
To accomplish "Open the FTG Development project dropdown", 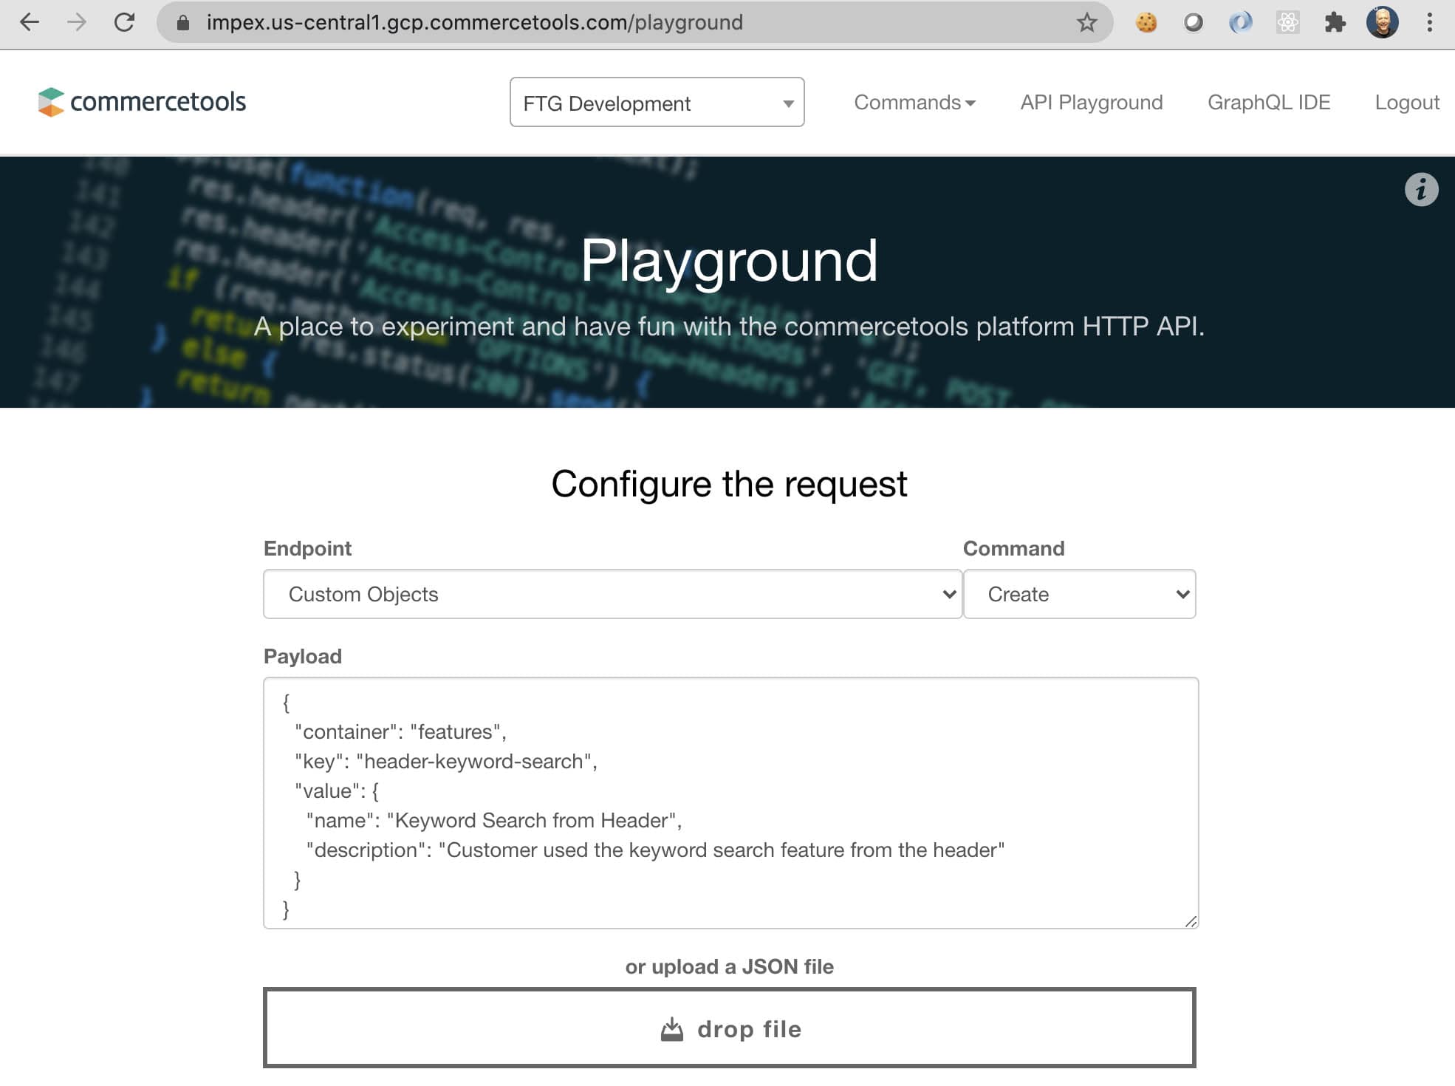I will 657,102.
